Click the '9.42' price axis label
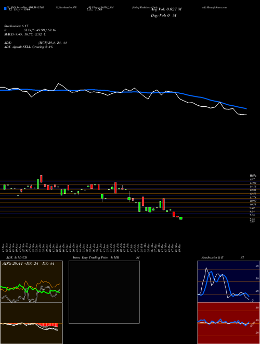Viewport: 260px width, 344px height. 252,208
